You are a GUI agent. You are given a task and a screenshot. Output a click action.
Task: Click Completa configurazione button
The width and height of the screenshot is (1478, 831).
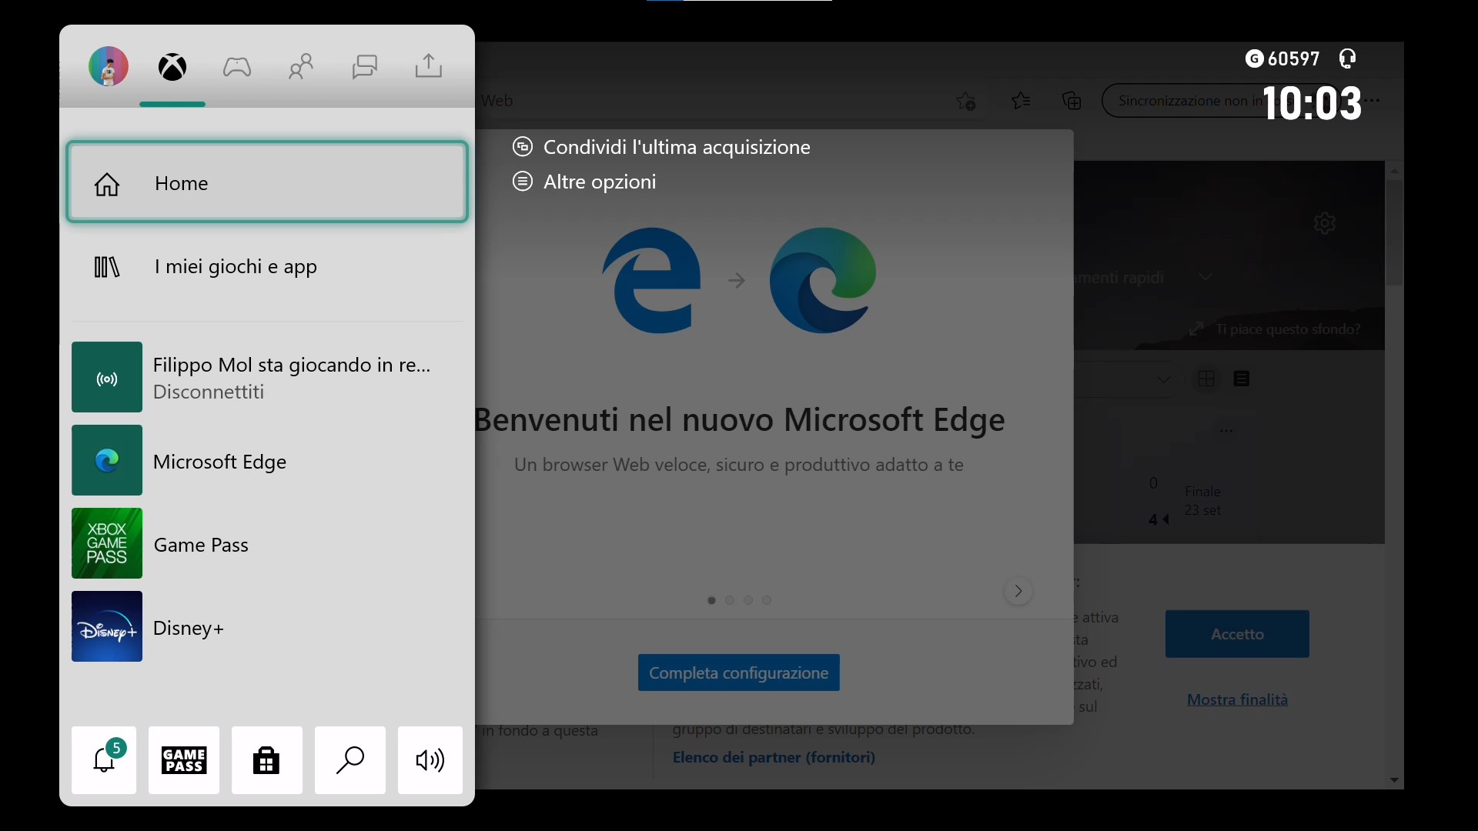coord(739,672)
